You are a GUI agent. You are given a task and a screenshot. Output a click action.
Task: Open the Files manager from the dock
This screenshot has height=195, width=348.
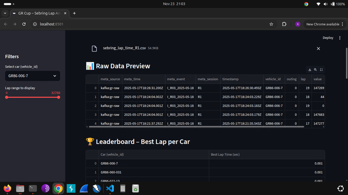point(20,189)
